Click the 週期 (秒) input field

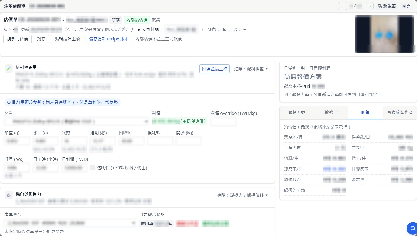pyautogui.click(x=103, y=141)
